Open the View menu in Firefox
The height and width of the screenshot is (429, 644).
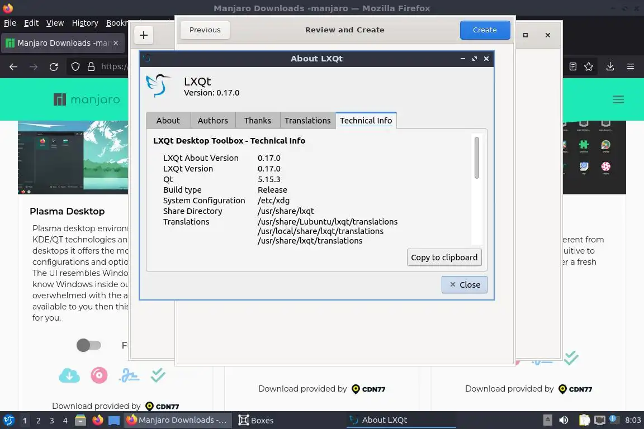point(55,23)
